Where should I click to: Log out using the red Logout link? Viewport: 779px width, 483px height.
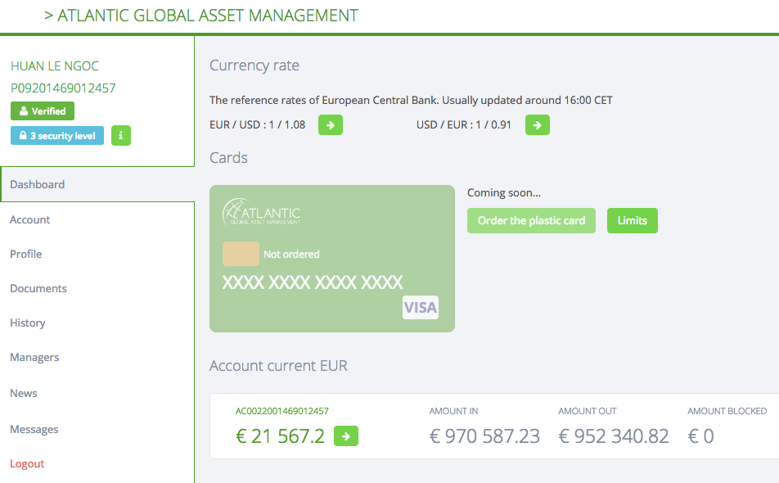point(27,464)
